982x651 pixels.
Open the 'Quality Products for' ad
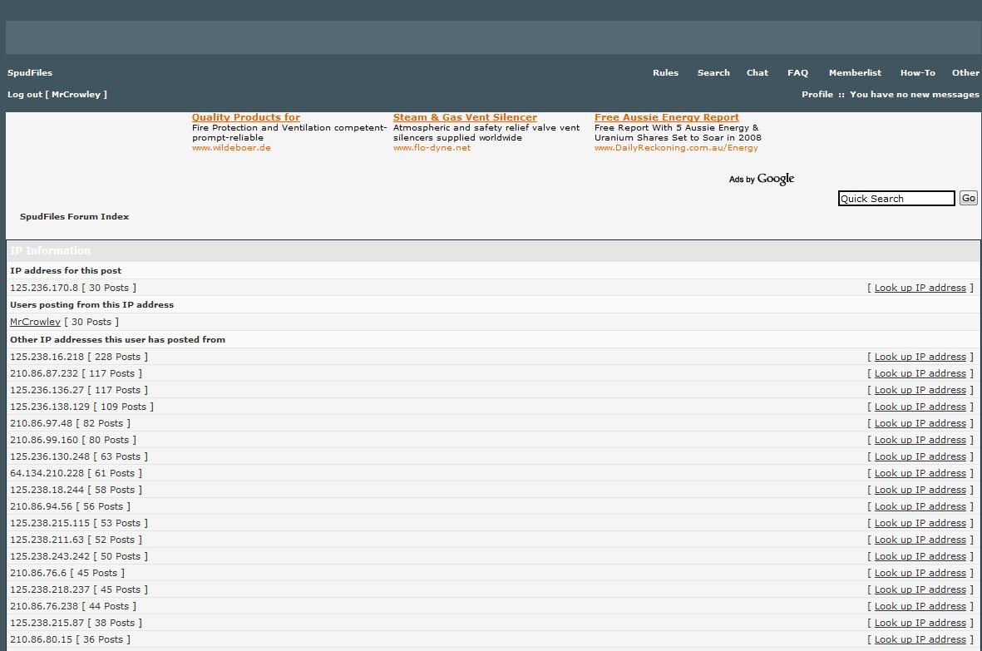(245, 118)
